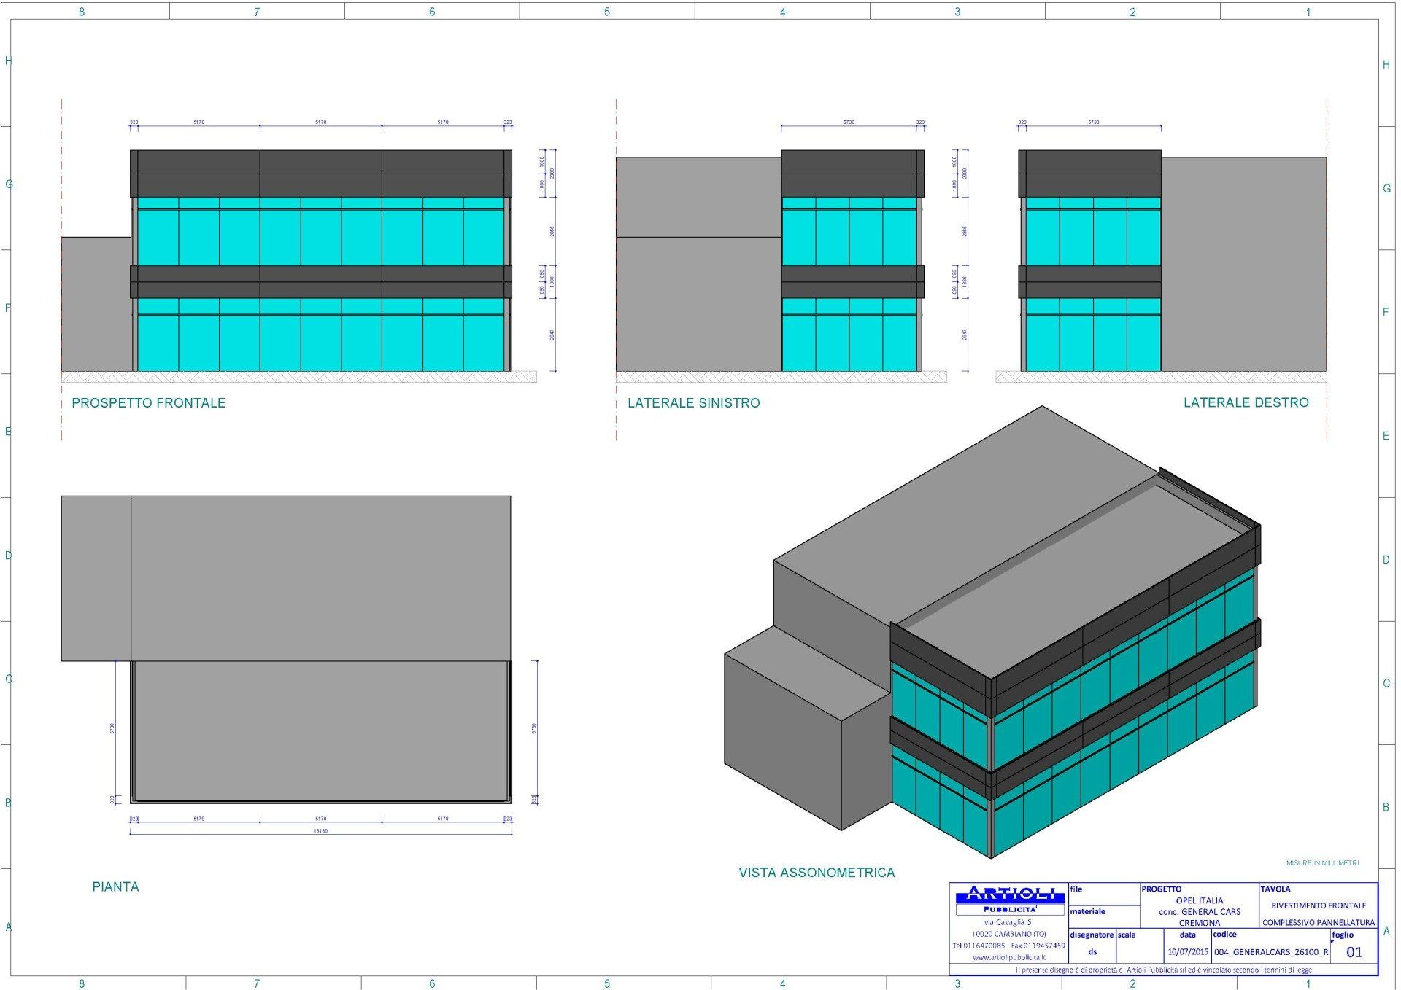
Task: Click the LATERALE SINISTRO label
Action: 693,403
